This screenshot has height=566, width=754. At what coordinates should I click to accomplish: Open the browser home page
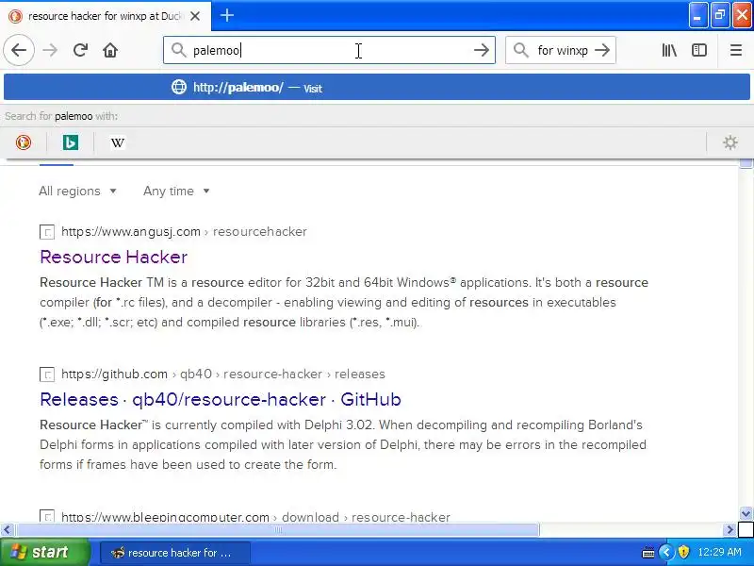click(110, 50)
